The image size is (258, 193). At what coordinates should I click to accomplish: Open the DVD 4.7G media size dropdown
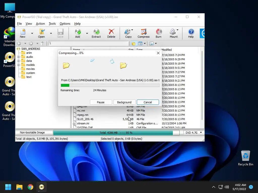pos(201,132)
